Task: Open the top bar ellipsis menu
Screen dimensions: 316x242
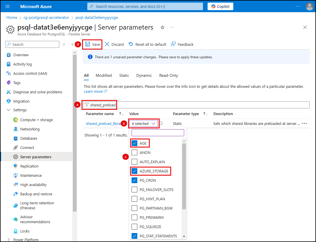Action: [298, 6]
